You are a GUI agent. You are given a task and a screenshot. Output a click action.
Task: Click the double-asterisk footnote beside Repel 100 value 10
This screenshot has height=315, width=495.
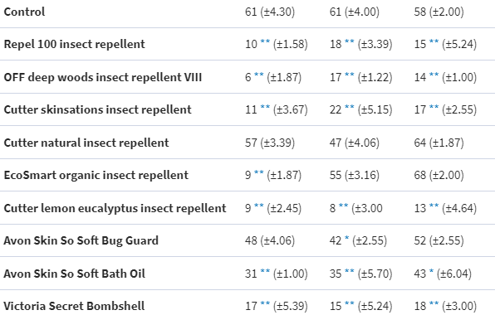click(x=265, y=41)
